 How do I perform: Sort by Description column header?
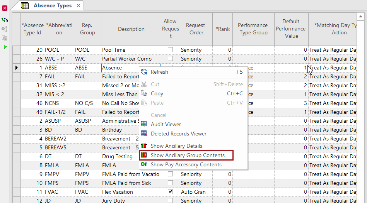click(131, 29)
